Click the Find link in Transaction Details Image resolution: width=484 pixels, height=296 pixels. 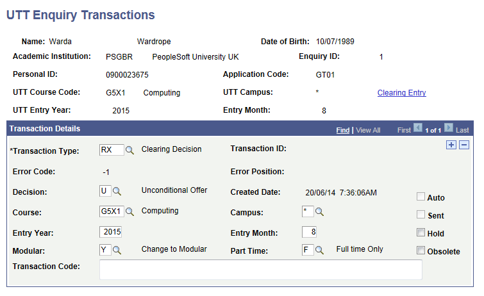pos(343,130)
